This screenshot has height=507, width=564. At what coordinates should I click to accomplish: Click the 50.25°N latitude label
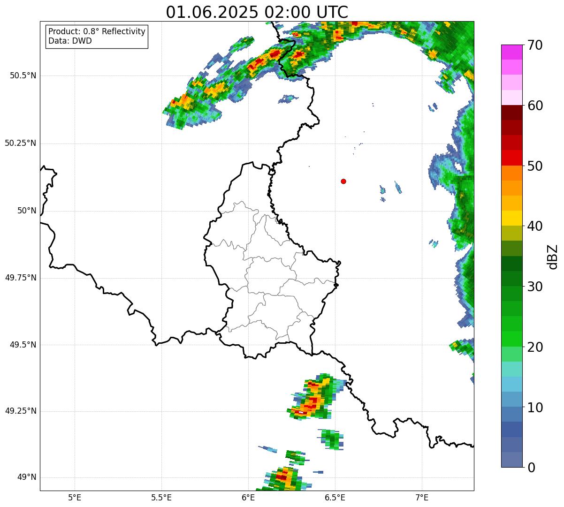[x=21, y=143]
